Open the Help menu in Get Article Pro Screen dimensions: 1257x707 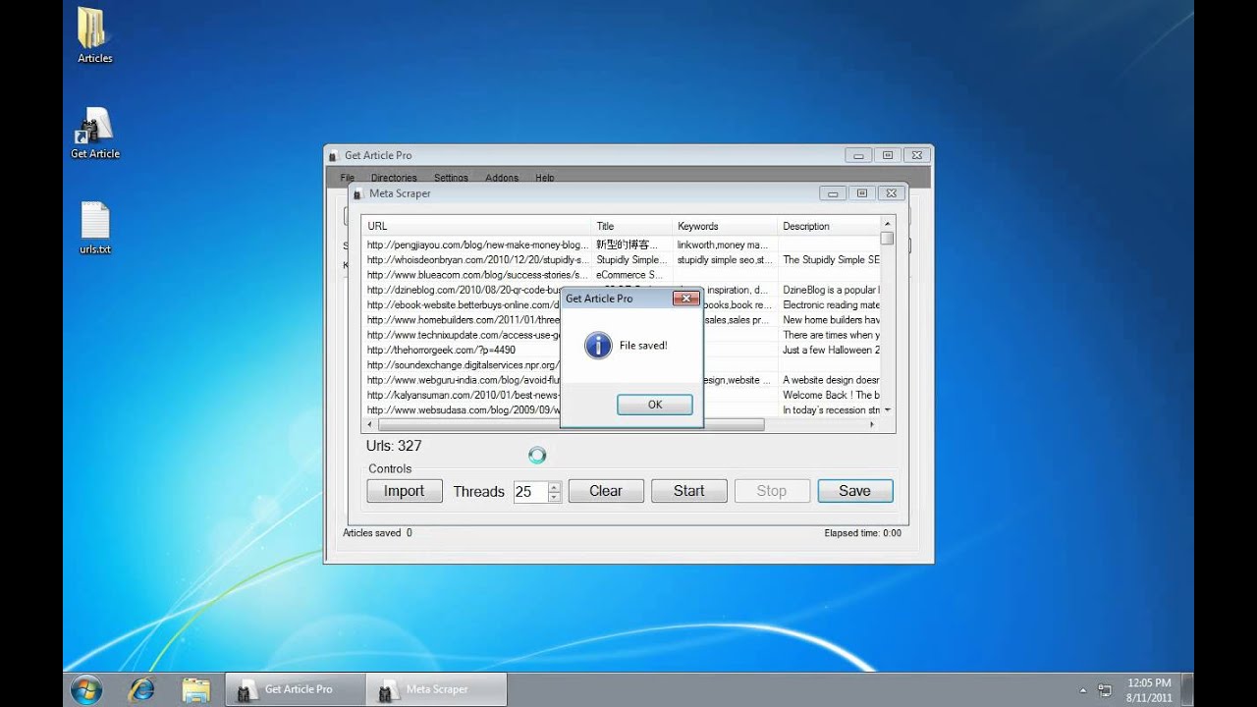[545, 178]
